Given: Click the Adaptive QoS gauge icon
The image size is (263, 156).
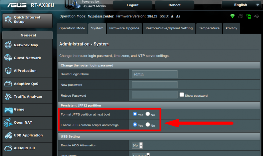Looking at the screenshot, I should [x=8, y=84].
